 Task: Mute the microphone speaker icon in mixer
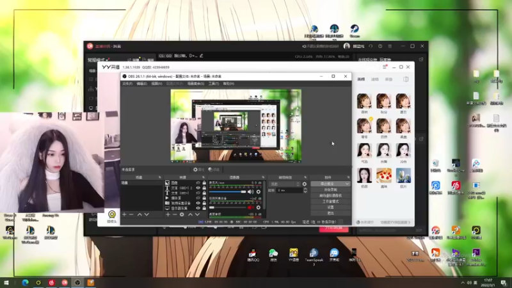(x=250, y=191)
